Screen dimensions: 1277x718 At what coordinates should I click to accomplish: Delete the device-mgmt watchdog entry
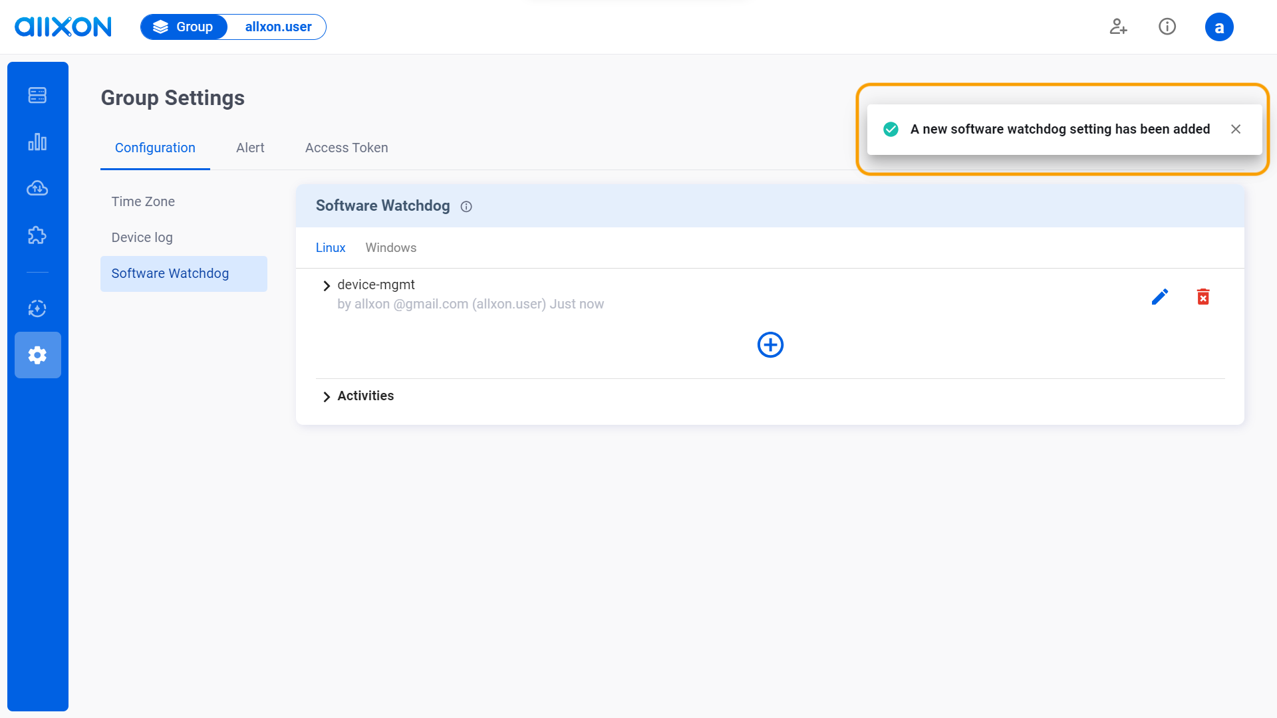[1203, 297]
